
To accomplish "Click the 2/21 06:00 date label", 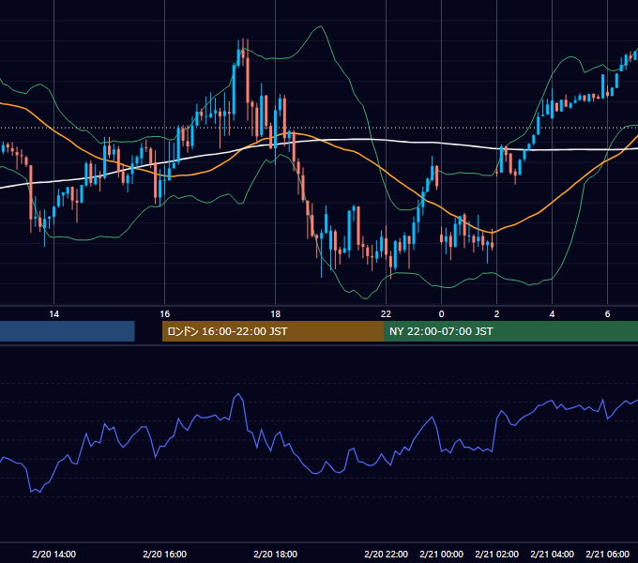I will (607, 554).
